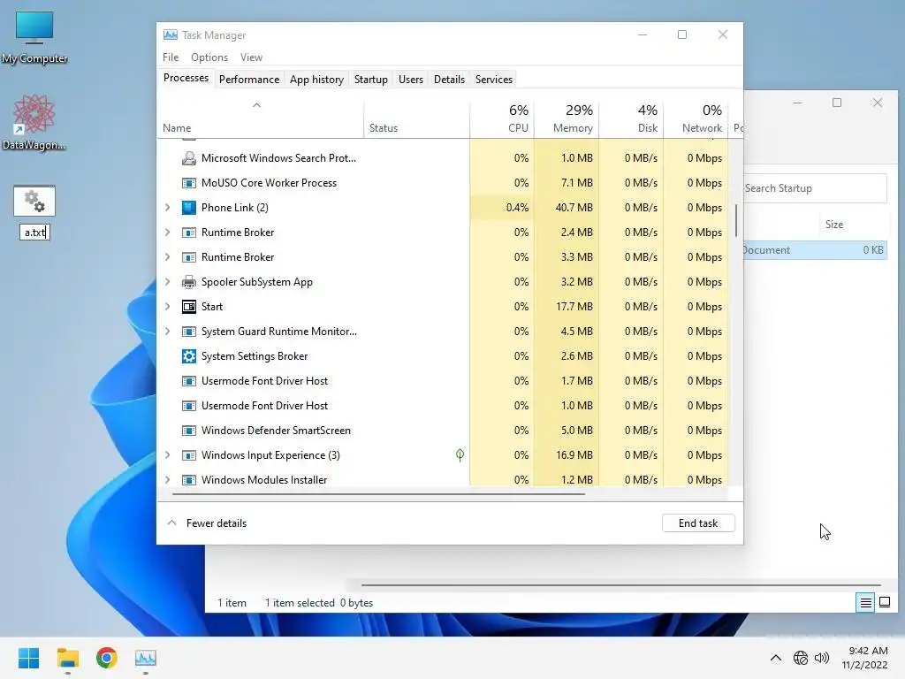Switch to the Services tab
This screenshot has width=905, height=679.
493,80
